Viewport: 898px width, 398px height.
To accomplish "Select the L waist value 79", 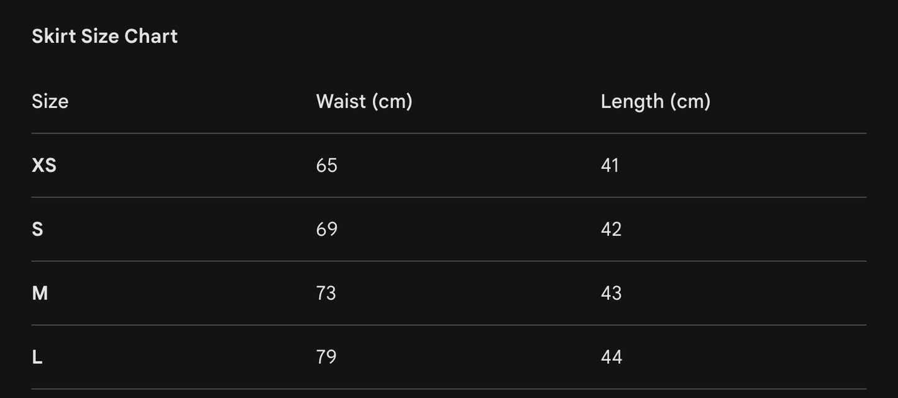I will click(326, 357).
